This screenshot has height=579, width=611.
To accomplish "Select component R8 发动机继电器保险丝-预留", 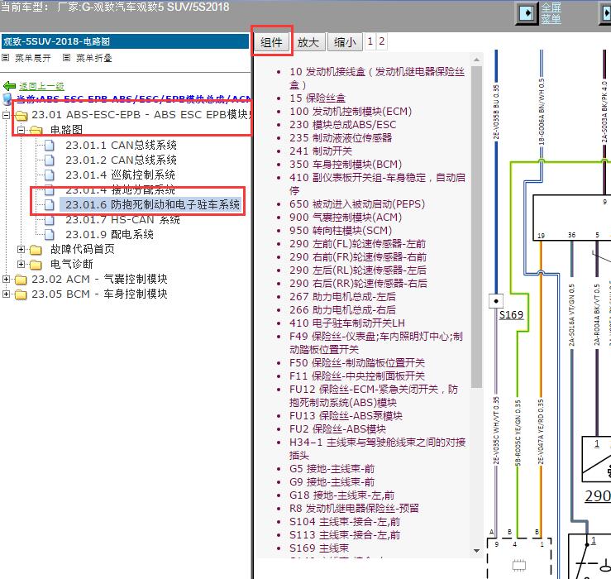I will (354, 509).
